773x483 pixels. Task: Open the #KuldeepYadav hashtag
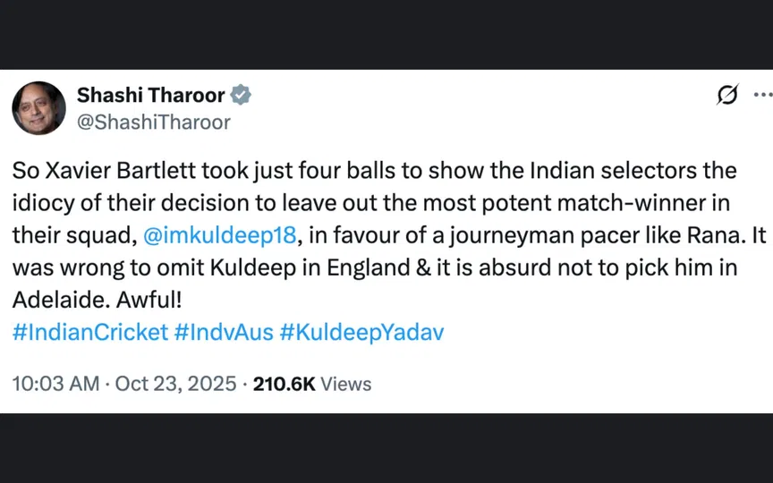(x=361, y=332)
